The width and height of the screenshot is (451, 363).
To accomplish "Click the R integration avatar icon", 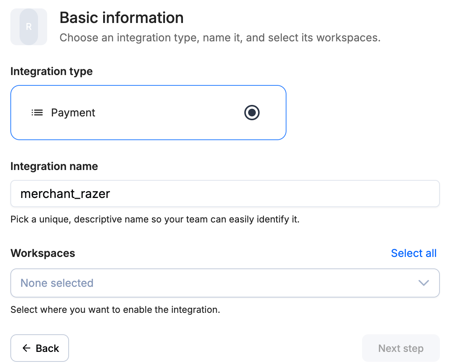I will (29, 27).
